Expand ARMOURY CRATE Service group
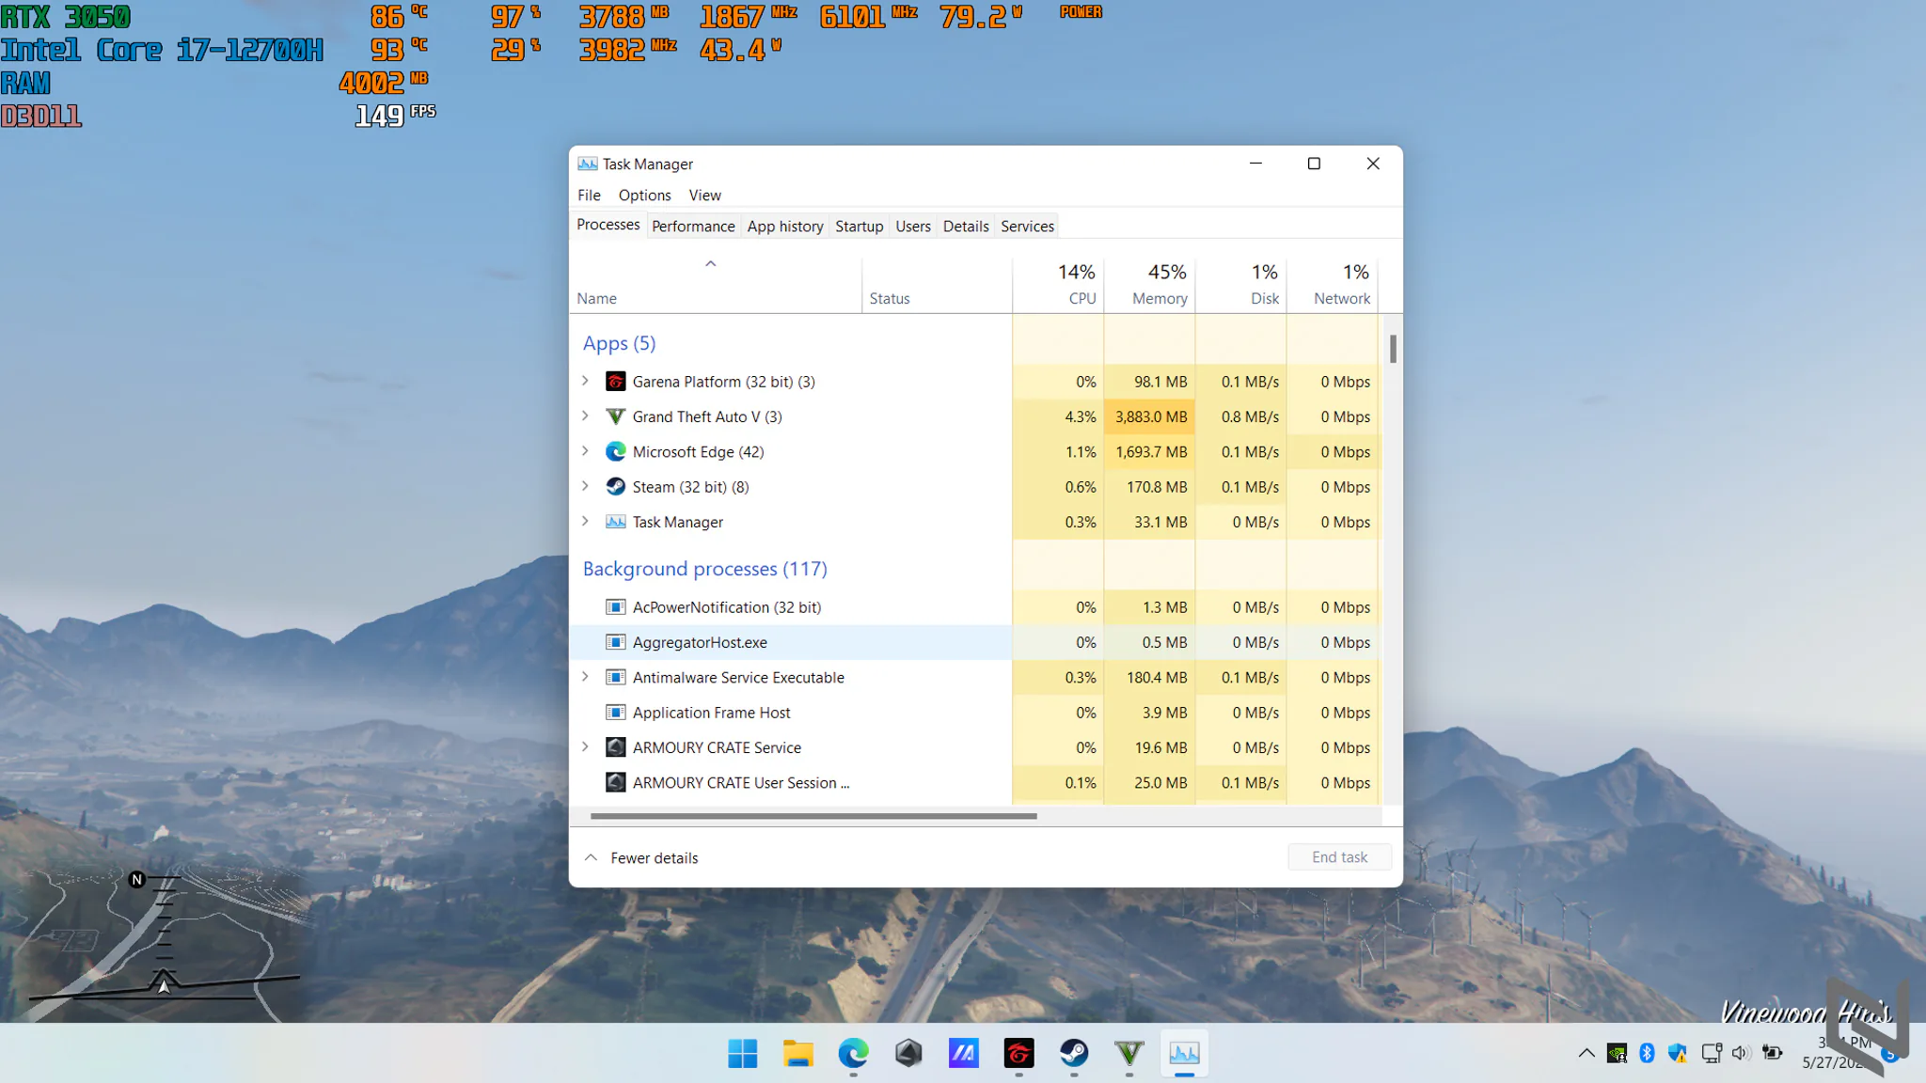This screenshot has width=1926, height=1083. click(x=585, y=746)
